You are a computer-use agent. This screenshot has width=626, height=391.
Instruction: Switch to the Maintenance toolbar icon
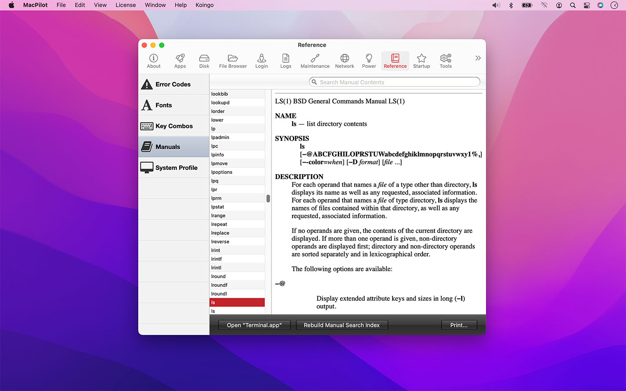pyautogui.click(x=315, y=61)
